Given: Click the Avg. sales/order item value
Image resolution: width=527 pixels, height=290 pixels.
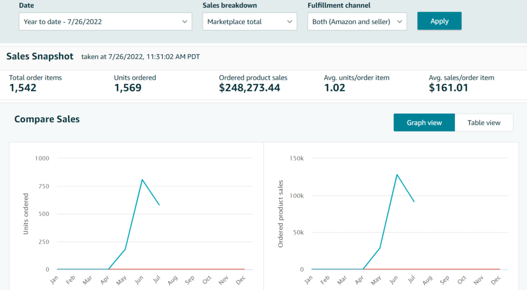Looking at the screenshot, I should point(448,88).
